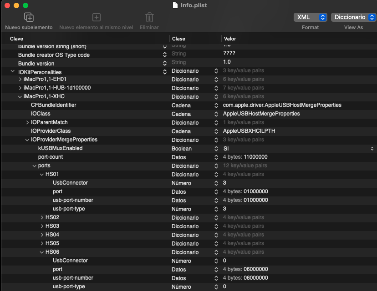
Task: Select the Bundle version key
Action: (x=36, y=64)
